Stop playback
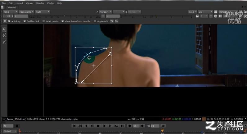This screenshot has width=247, height=134. tap(98, 126)
